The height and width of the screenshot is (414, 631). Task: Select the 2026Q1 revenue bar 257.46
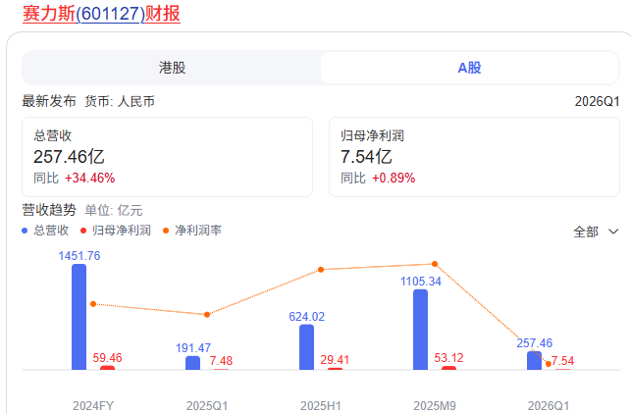coord(535,360)
